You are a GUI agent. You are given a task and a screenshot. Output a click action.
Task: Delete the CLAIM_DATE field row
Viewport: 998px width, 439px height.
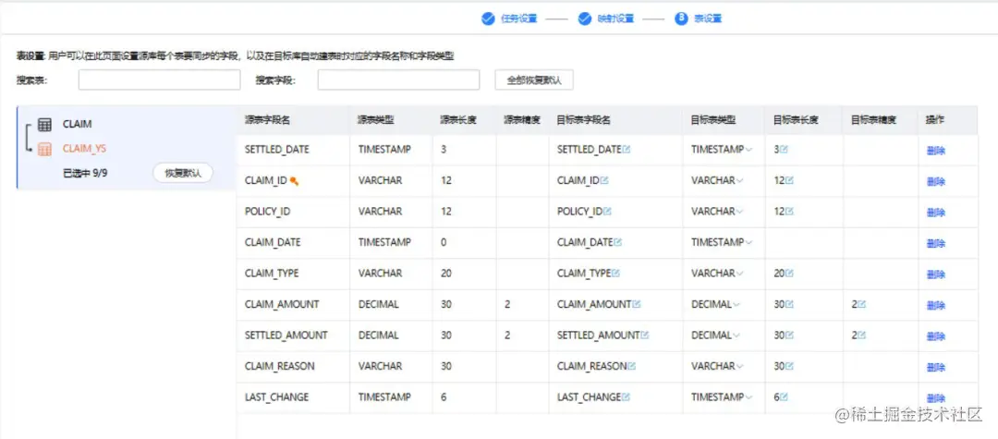pos(935,244)
